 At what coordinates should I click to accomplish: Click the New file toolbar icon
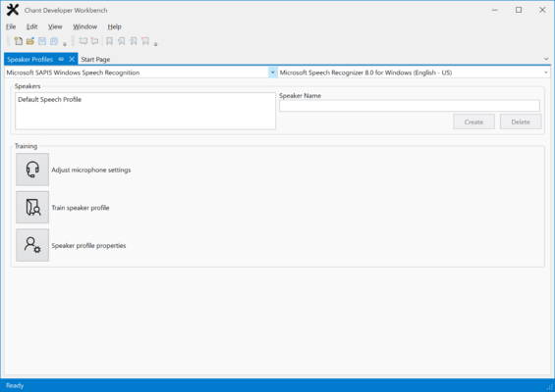[18, 41]
